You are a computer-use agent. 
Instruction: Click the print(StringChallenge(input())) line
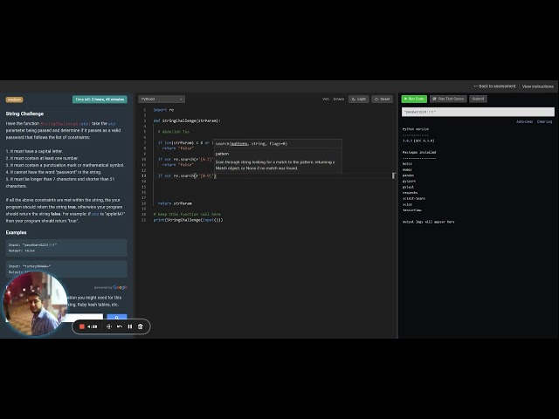(x=189, y=220)
